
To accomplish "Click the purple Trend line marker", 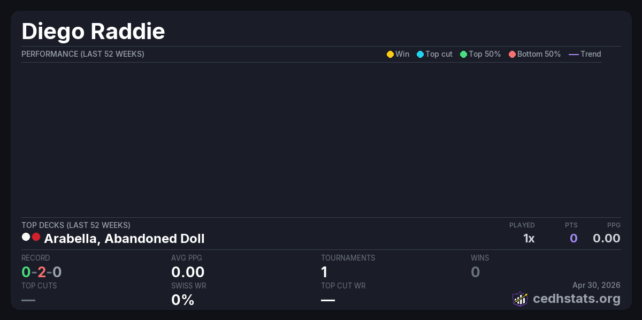I will [574, 54].
